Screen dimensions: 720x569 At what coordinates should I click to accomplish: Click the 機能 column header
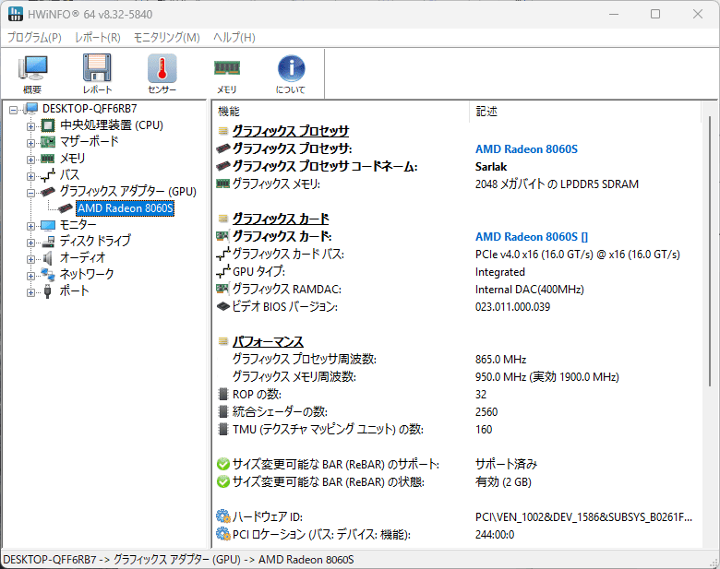228,112
